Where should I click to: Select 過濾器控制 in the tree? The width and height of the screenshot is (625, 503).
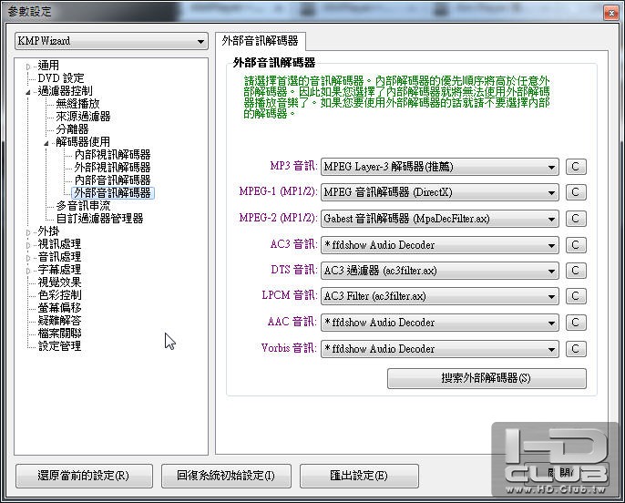point(65,91)
